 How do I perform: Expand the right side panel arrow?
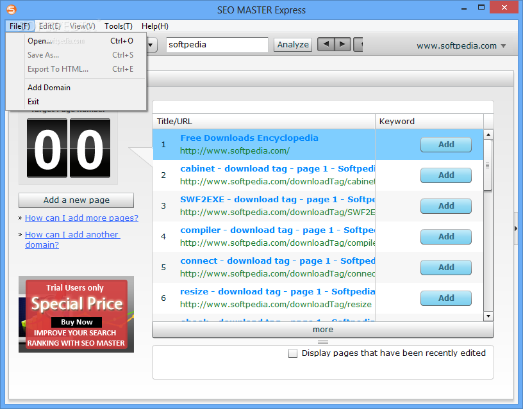pos(516,229)
